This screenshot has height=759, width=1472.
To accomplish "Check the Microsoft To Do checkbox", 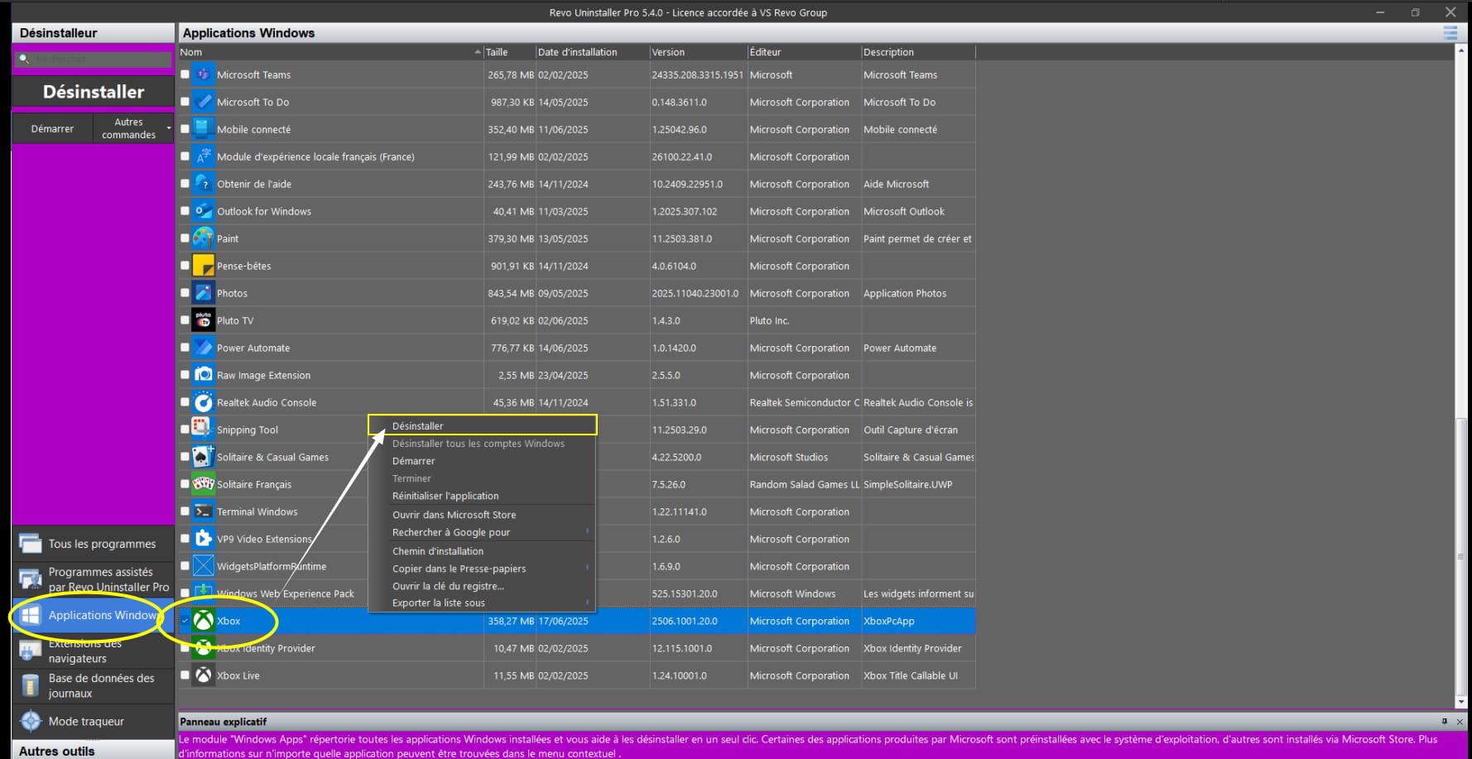I will point(185,102).
